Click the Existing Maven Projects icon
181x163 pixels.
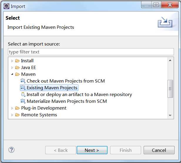point(23,88)
